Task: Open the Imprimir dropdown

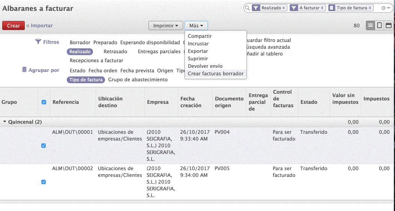Action: 166,25
